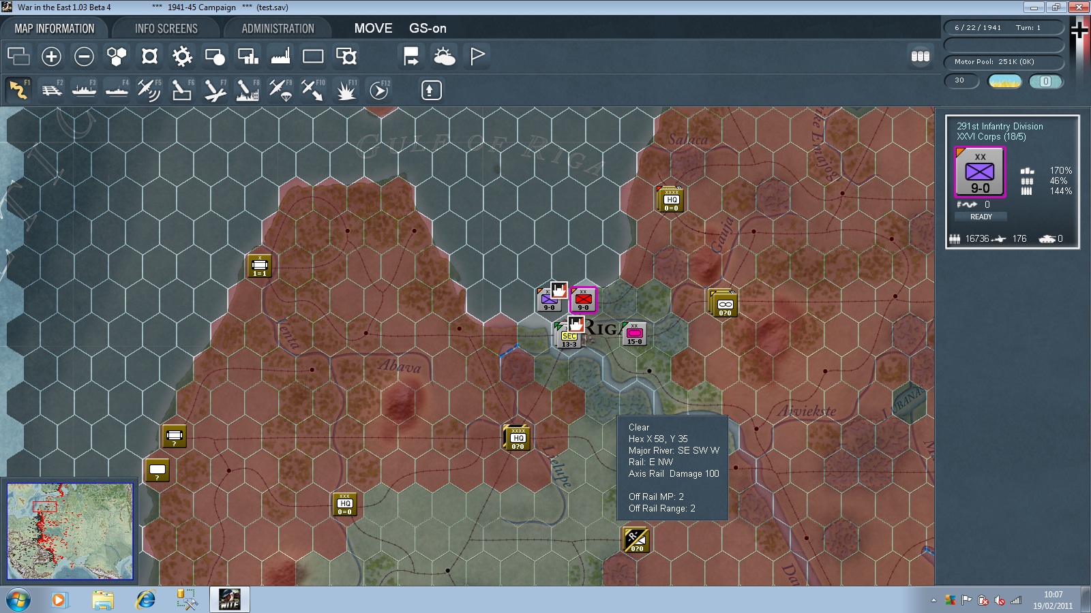Viewport: 1091px width, 613px height.
Task: Zoom out the map with minus icon
Action: 84,56
